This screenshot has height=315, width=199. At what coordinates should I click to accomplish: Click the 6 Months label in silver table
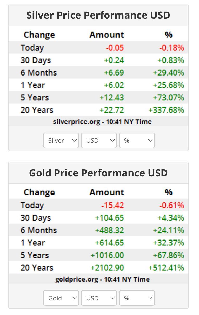pyautogui.click(x=39, y=73)
